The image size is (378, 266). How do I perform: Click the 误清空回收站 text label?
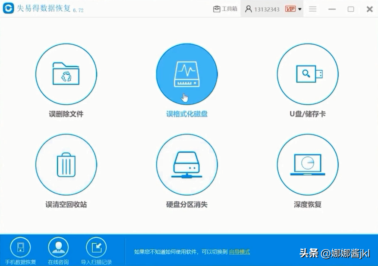point(66,204)
